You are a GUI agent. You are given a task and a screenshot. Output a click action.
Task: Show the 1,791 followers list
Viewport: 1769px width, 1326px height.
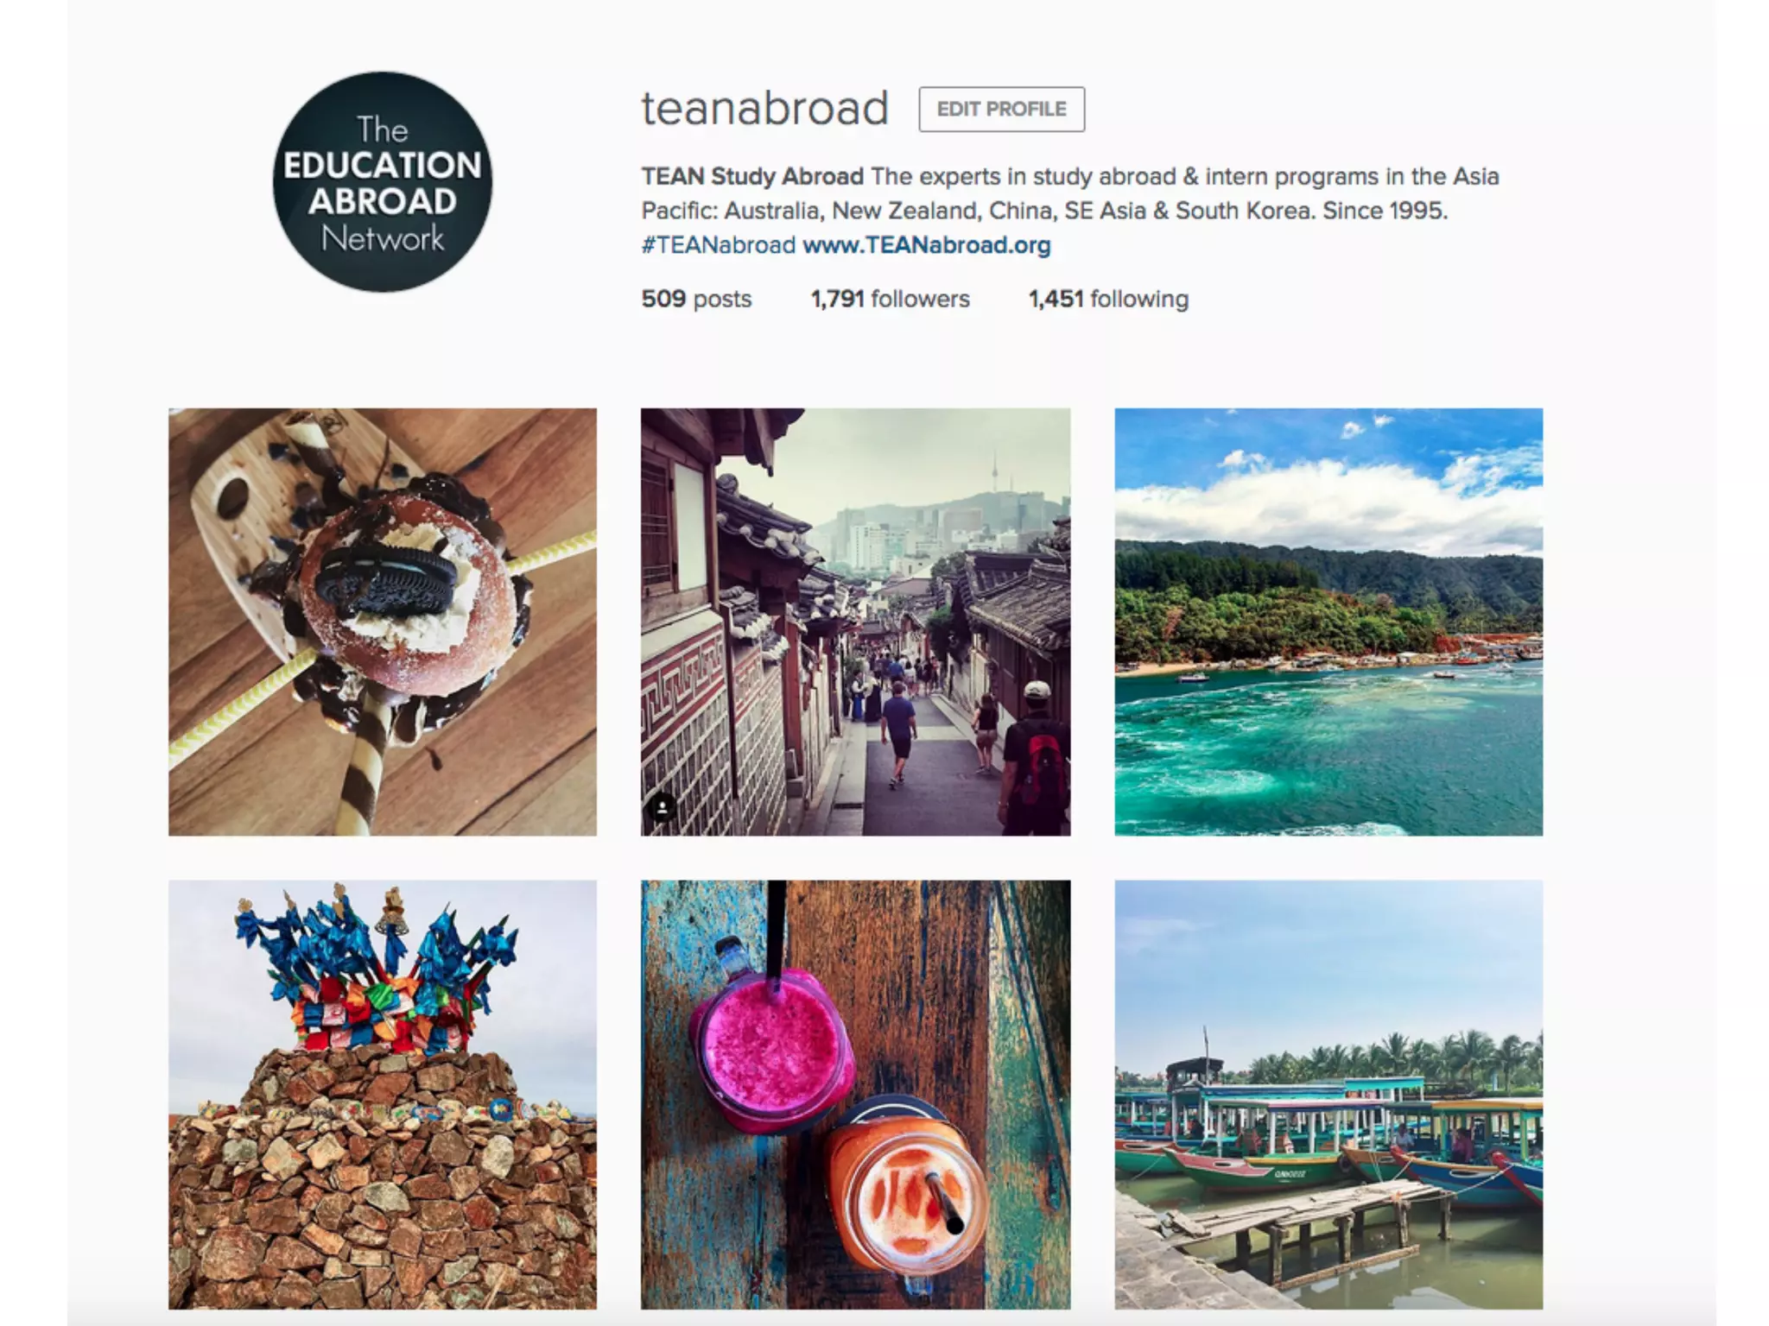tap(890, 299)
